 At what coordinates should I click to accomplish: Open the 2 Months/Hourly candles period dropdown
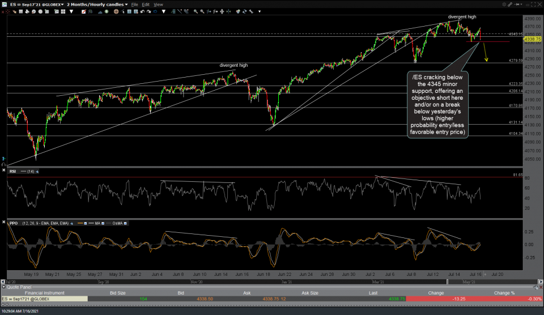(97, 5)
